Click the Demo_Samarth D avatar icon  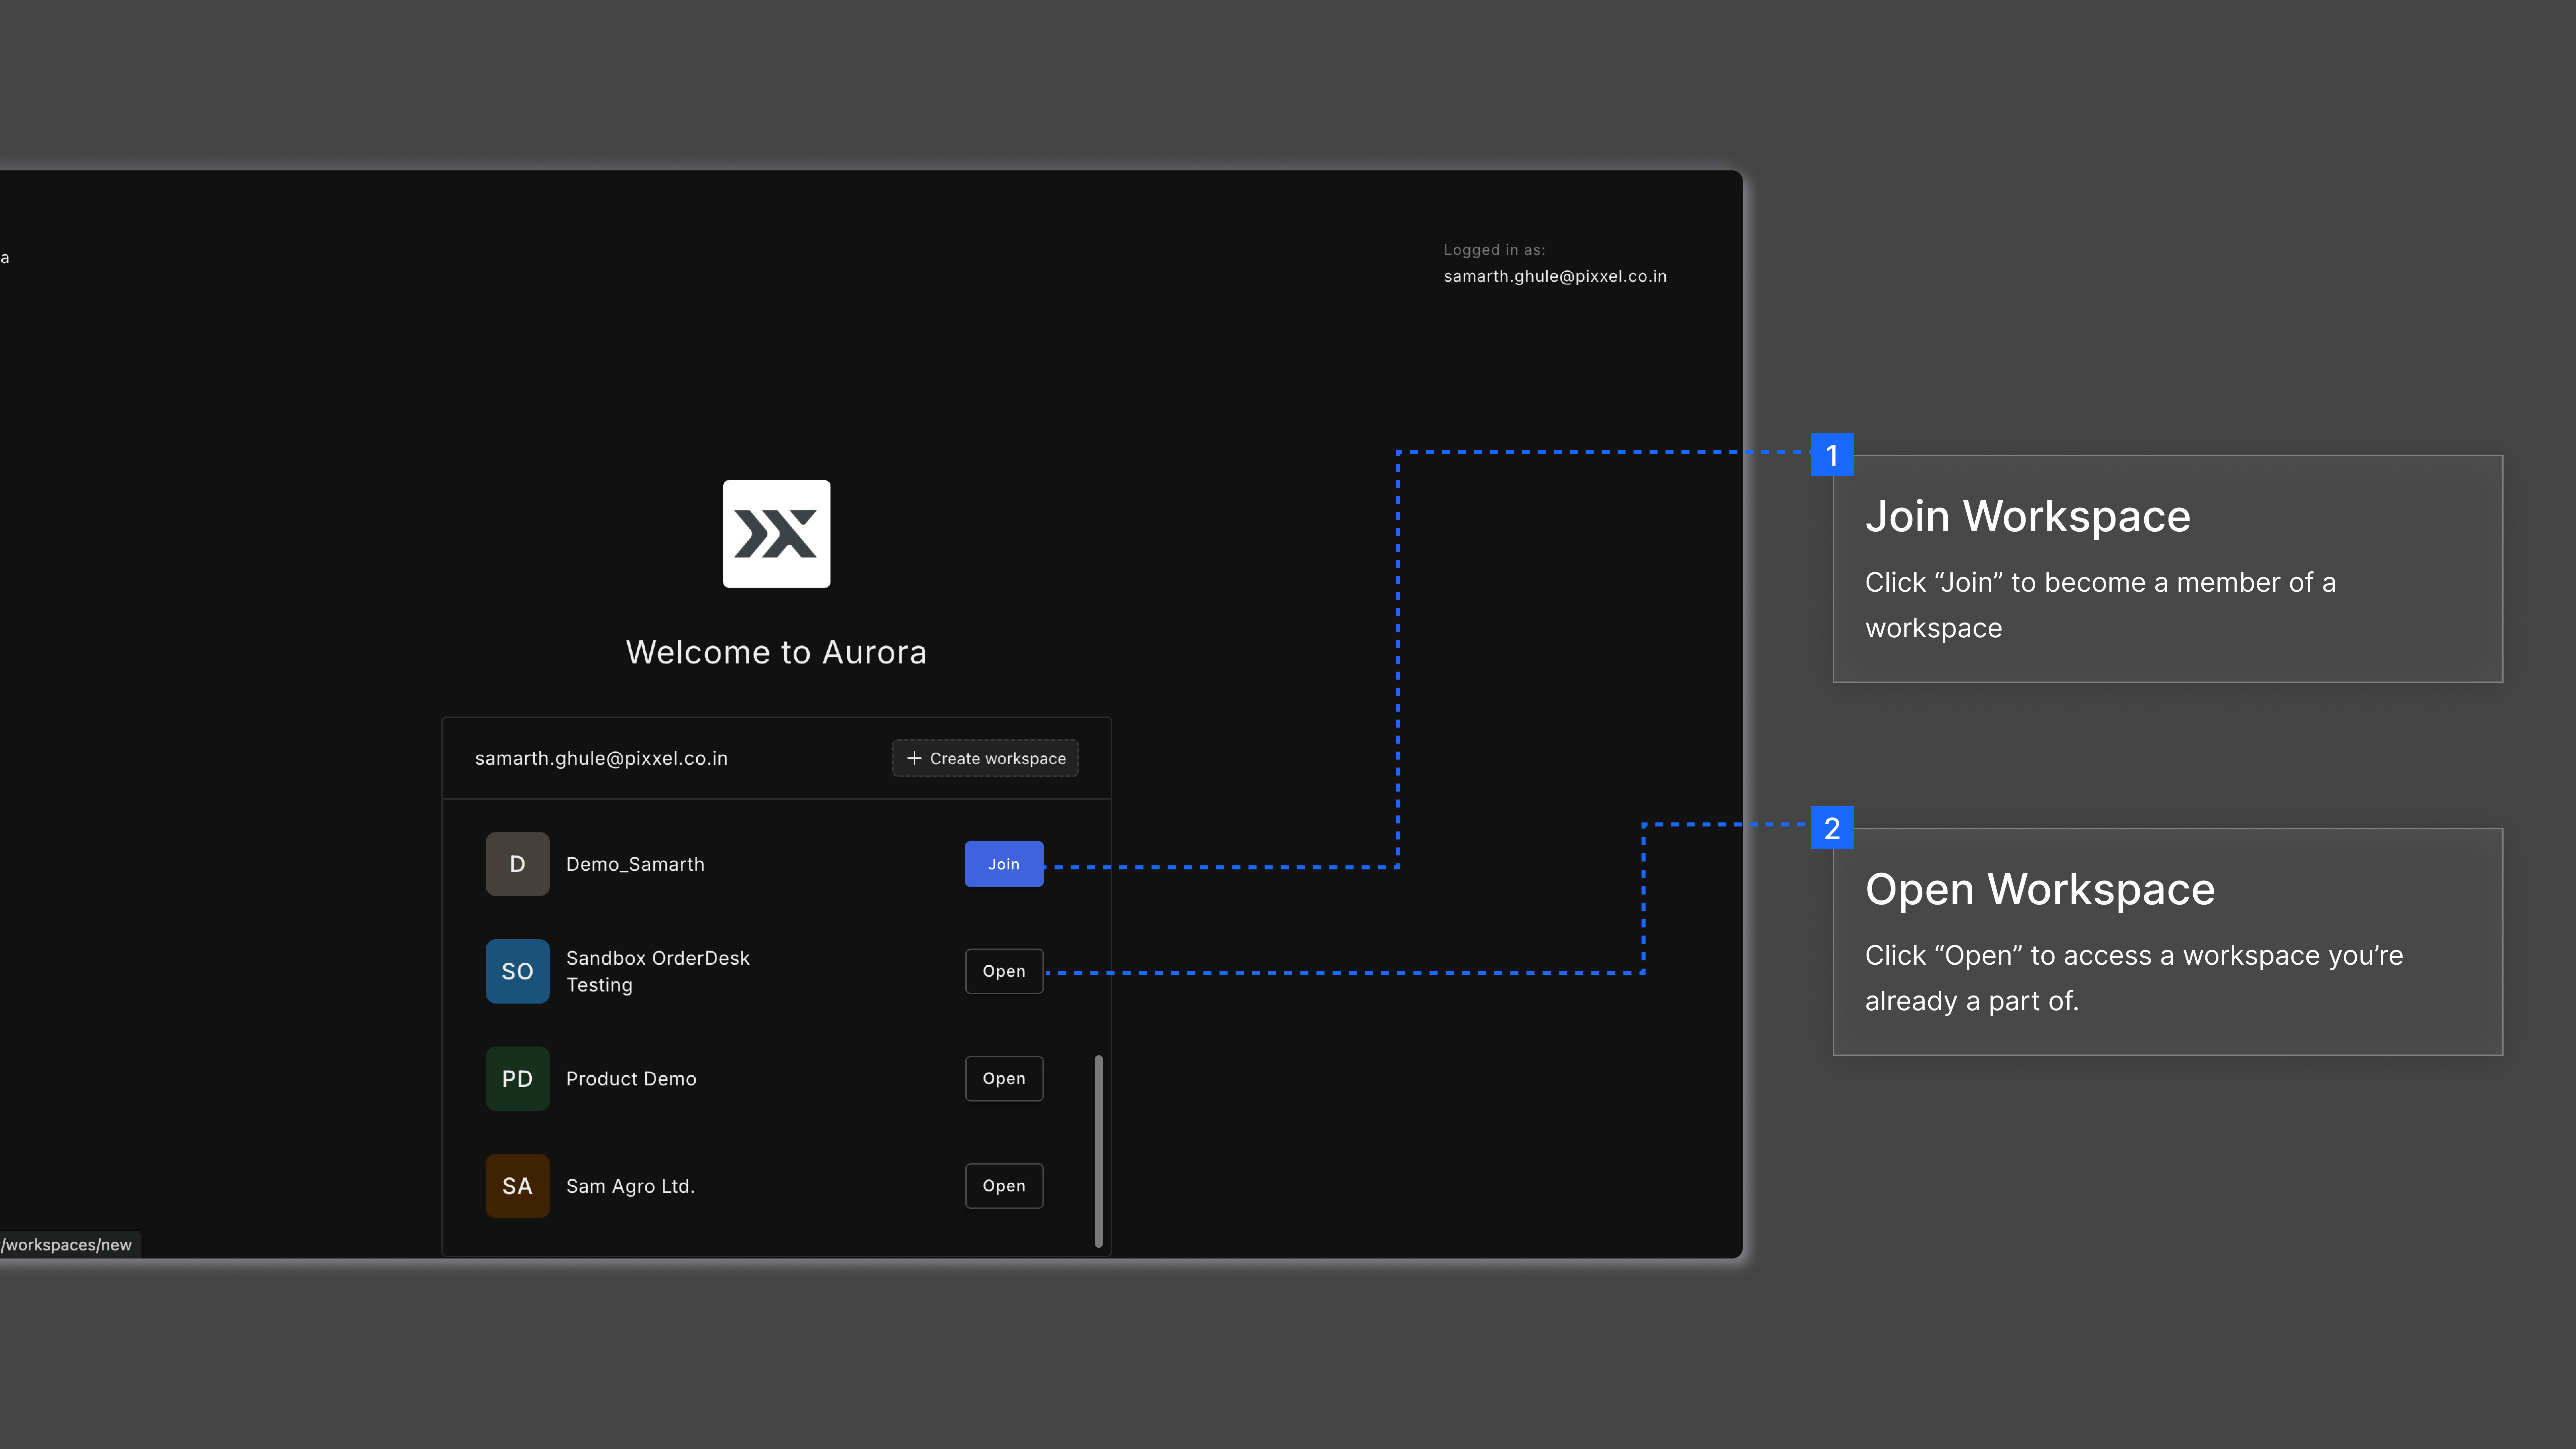click(517, 864)
